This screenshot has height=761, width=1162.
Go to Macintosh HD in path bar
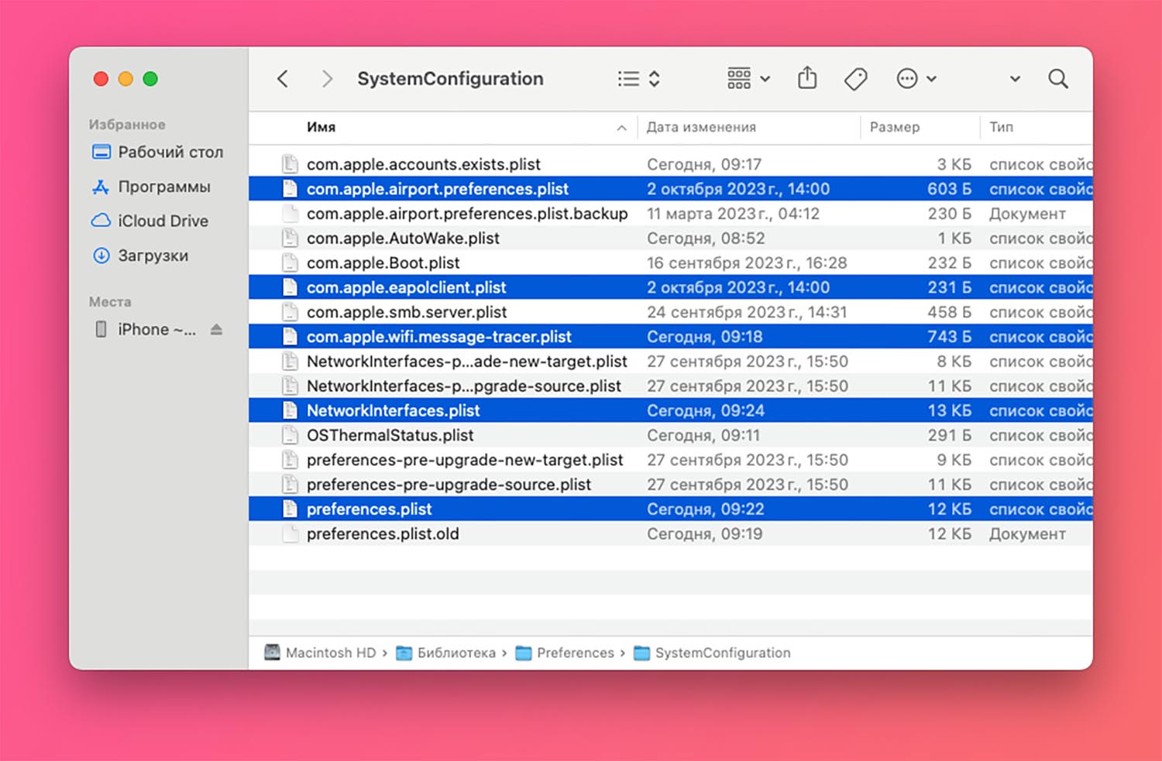(x=330, y=653)
